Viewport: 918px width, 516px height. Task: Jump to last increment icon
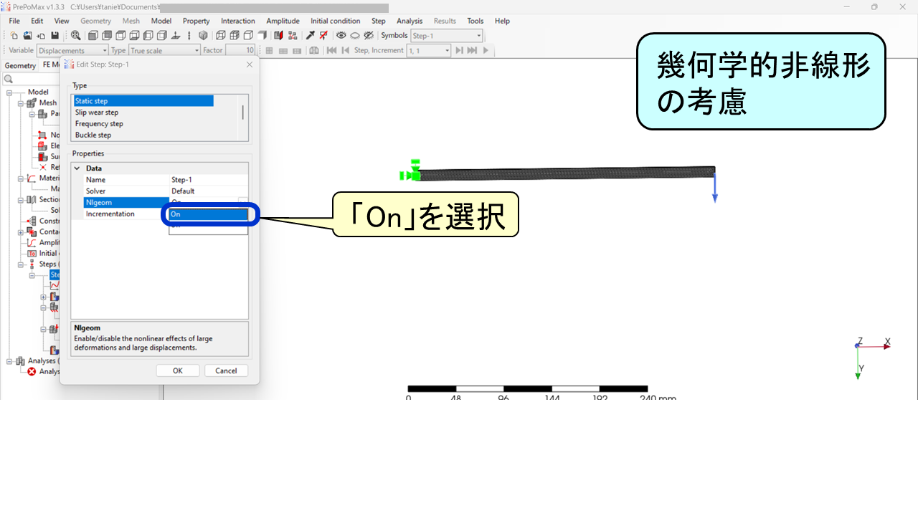coord(472,50)
